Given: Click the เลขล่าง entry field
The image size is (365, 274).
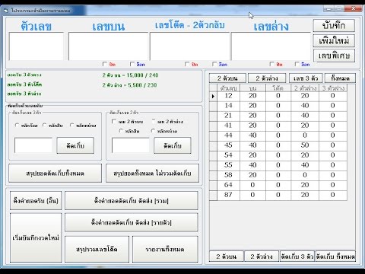Looking at the screenshot, I should (x=271, y=46).
